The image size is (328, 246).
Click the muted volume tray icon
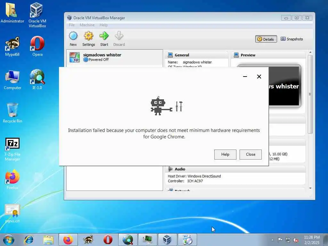tap(296, 240)
